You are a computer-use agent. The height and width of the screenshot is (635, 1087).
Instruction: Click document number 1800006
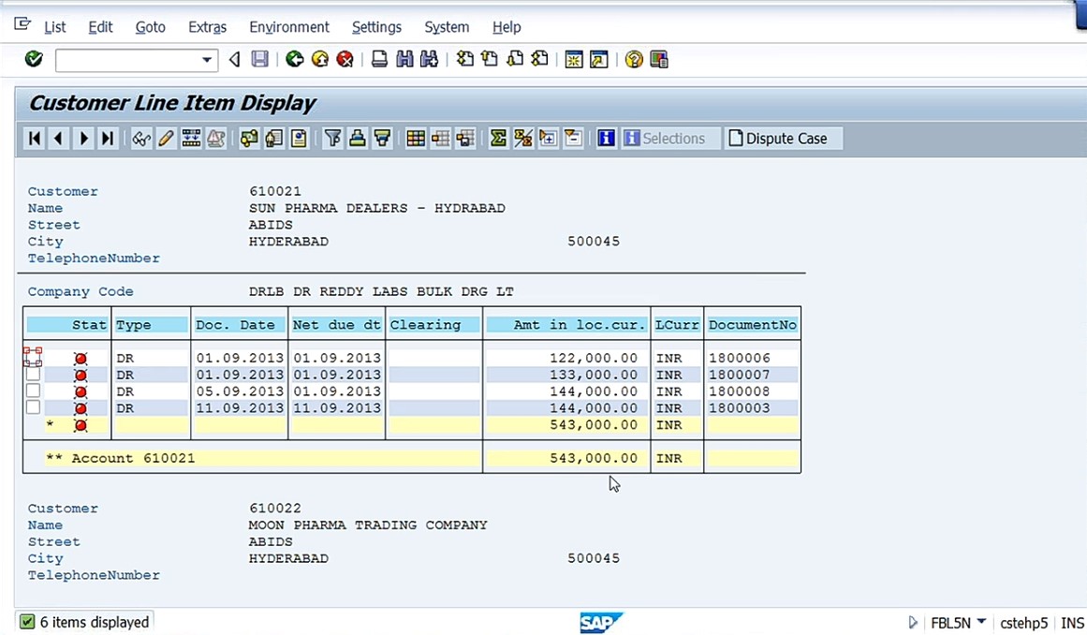click(x=739, y=358)
